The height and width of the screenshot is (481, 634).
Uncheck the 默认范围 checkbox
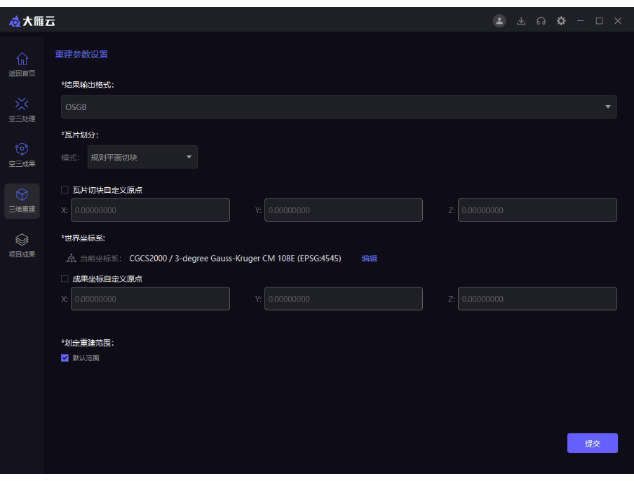[65, 358]
